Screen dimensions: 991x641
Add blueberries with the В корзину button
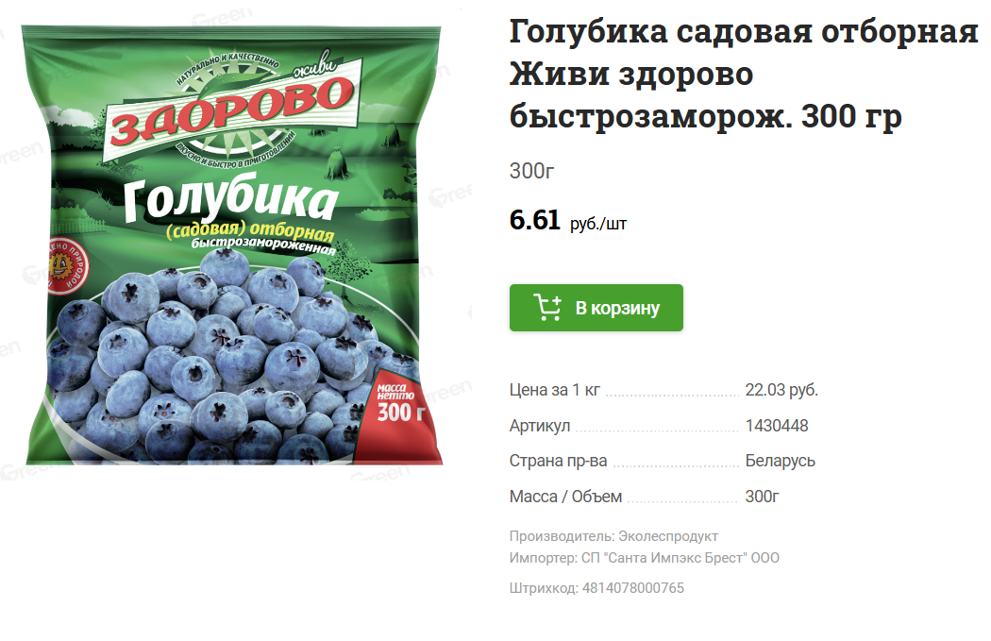(596, 307)
